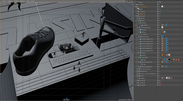Toggle the enable check on Skin
Screen dimensions: 183x101
point(160,64)
